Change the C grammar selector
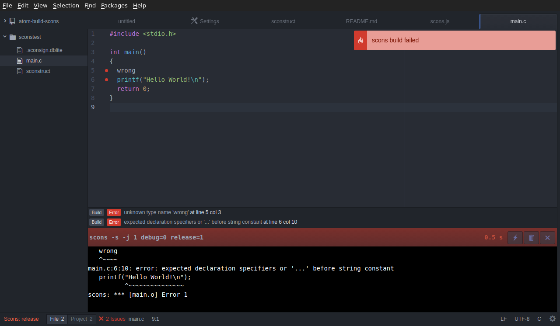The width and height of the screenshot is (560, 326). 539,319
